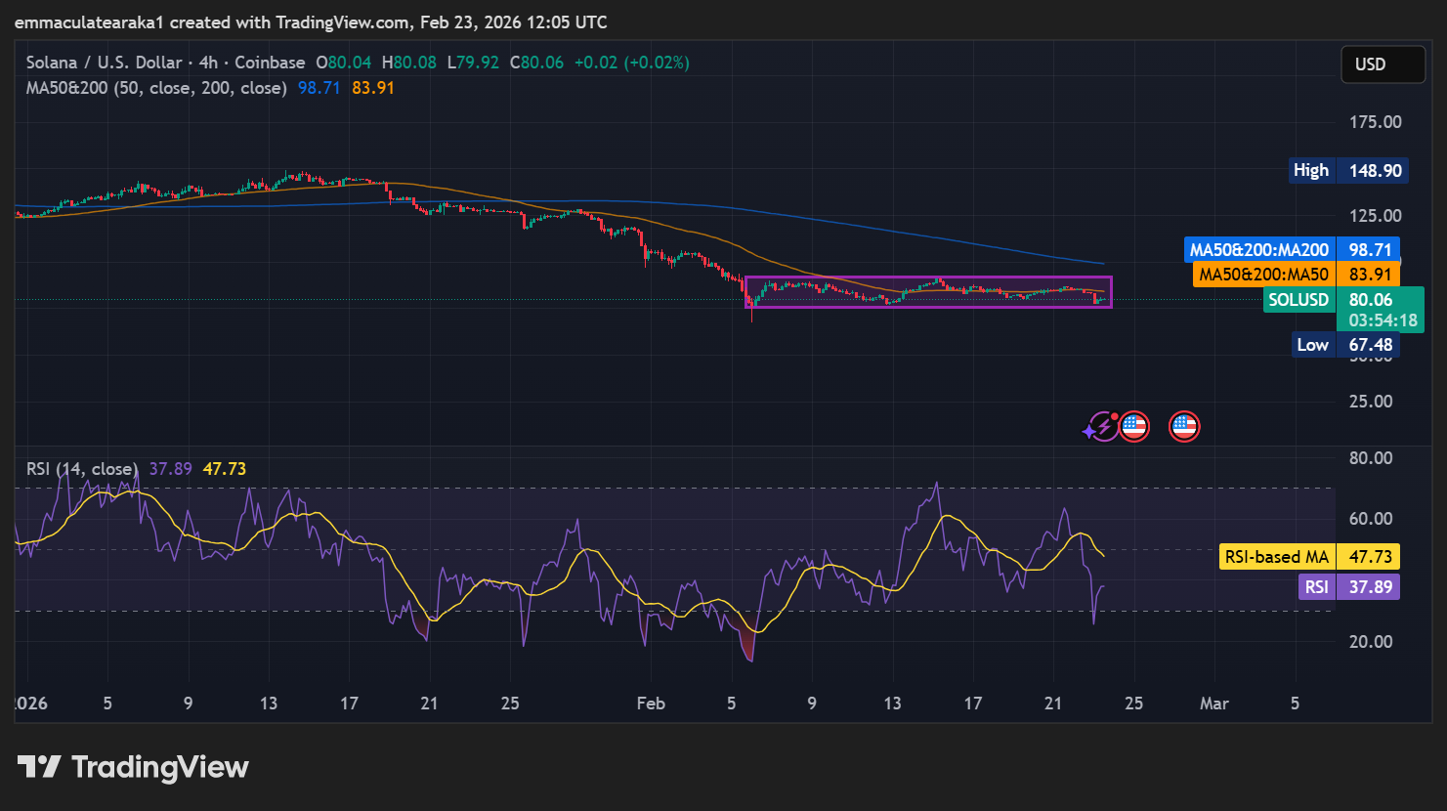Click the yellow RSI-based MA 47.73 label
Viewport: 1447px width, 811px height.
1309,557
